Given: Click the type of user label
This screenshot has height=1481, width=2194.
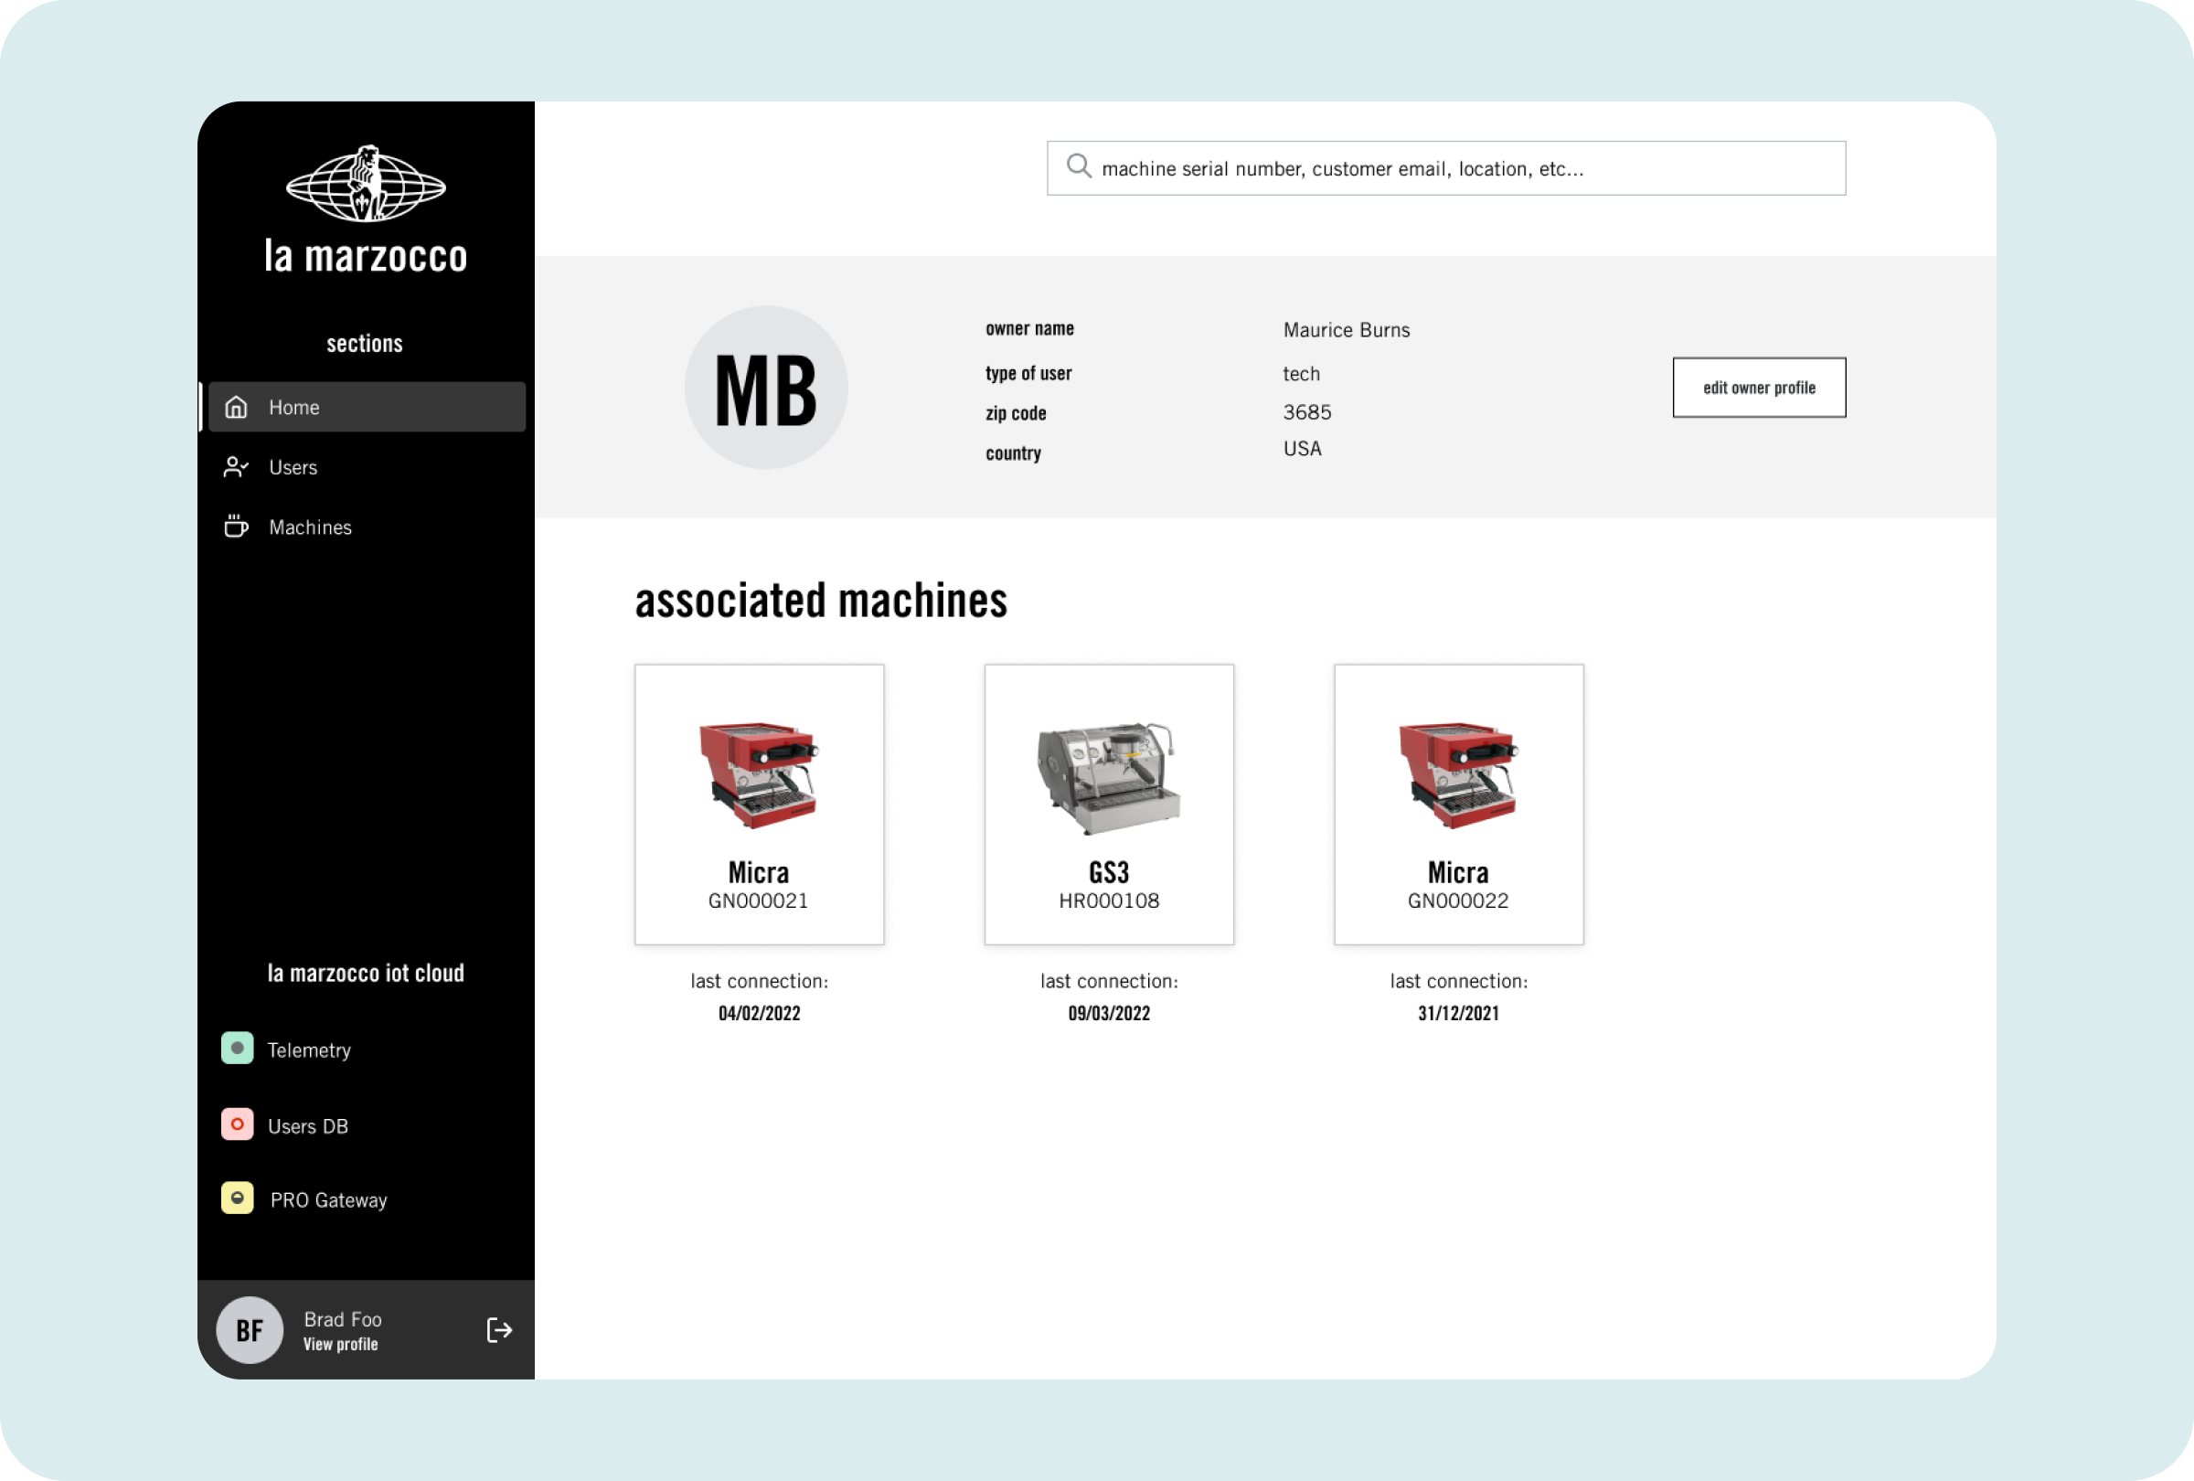Looking at the screenshot, I should click(x=1029, y=374).
